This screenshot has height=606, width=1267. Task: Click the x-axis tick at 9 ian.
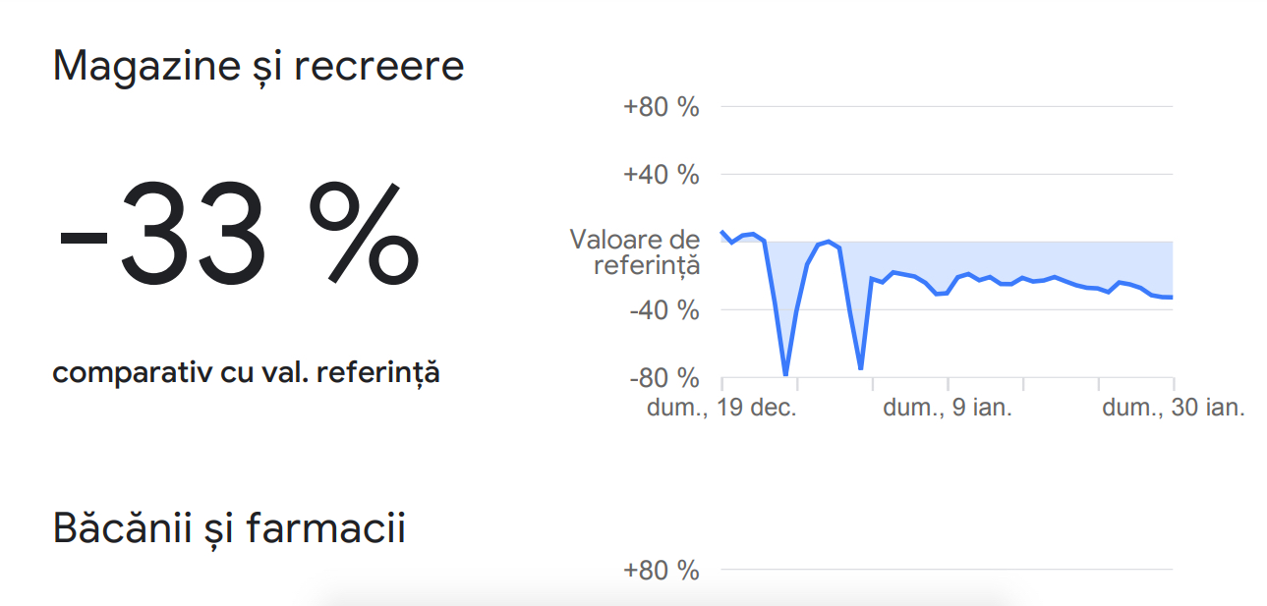[x=948, y=384]
